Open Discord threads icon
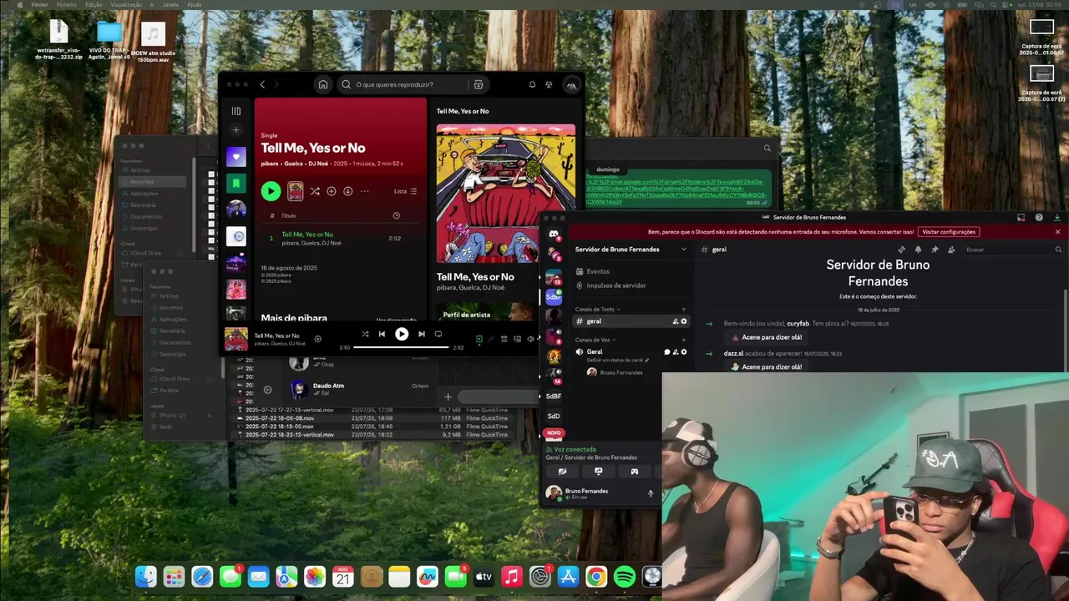 901,250
